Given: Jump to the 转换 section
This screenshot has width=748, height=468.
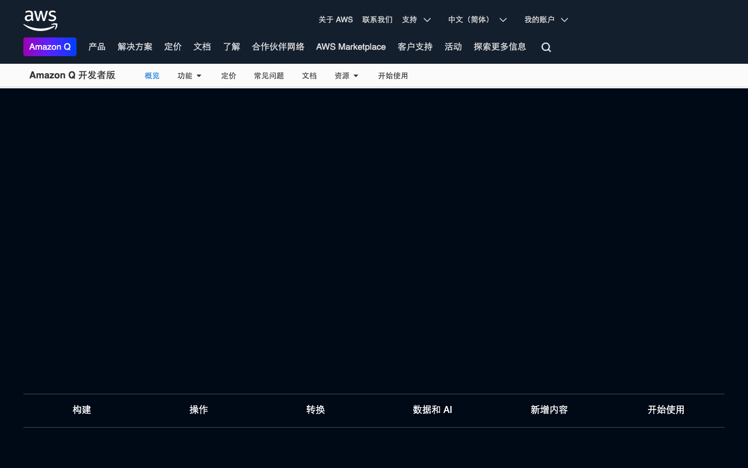Looking at the screenshot, I should (x=316, y=410).
